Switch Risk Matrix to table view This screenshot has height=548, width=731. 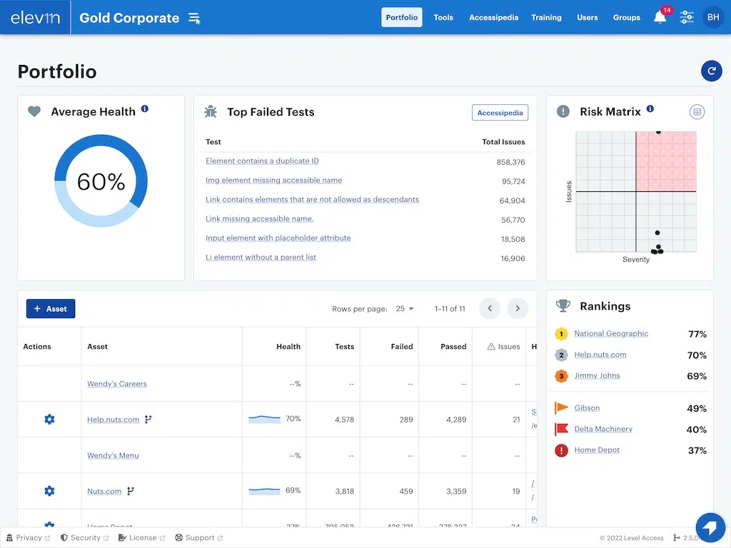coord(697,112)
